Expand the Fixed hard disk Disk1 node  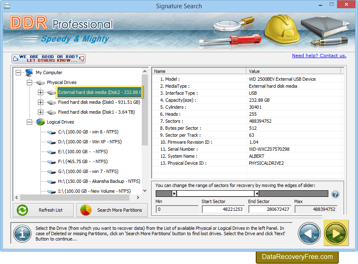coord(41,112)
